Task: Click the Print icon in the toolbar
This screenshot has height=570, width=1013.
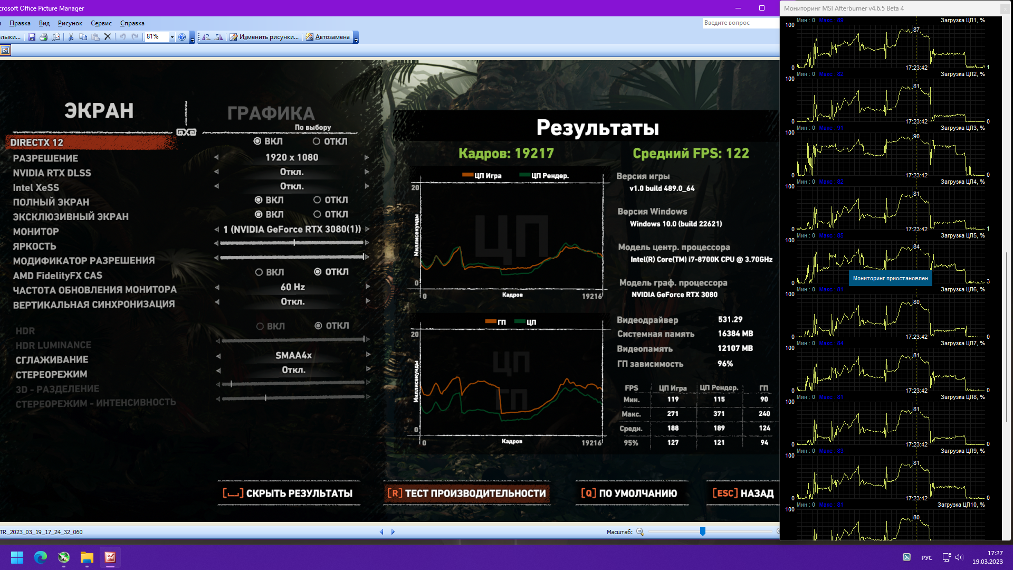Action: point(44,37)
